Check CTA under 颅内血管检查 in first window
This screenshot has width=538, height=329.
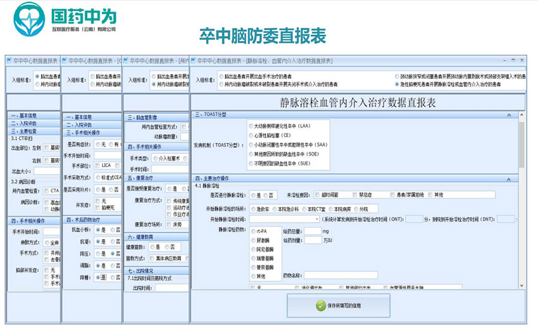point(46,190)
